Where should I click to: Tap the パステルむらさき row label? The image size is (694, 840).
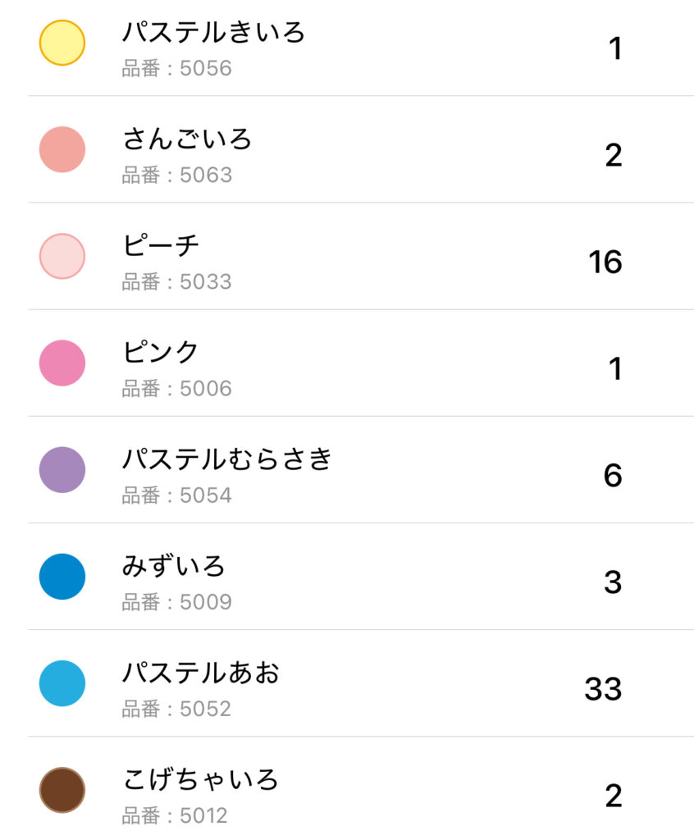click(x=227, y=459)
